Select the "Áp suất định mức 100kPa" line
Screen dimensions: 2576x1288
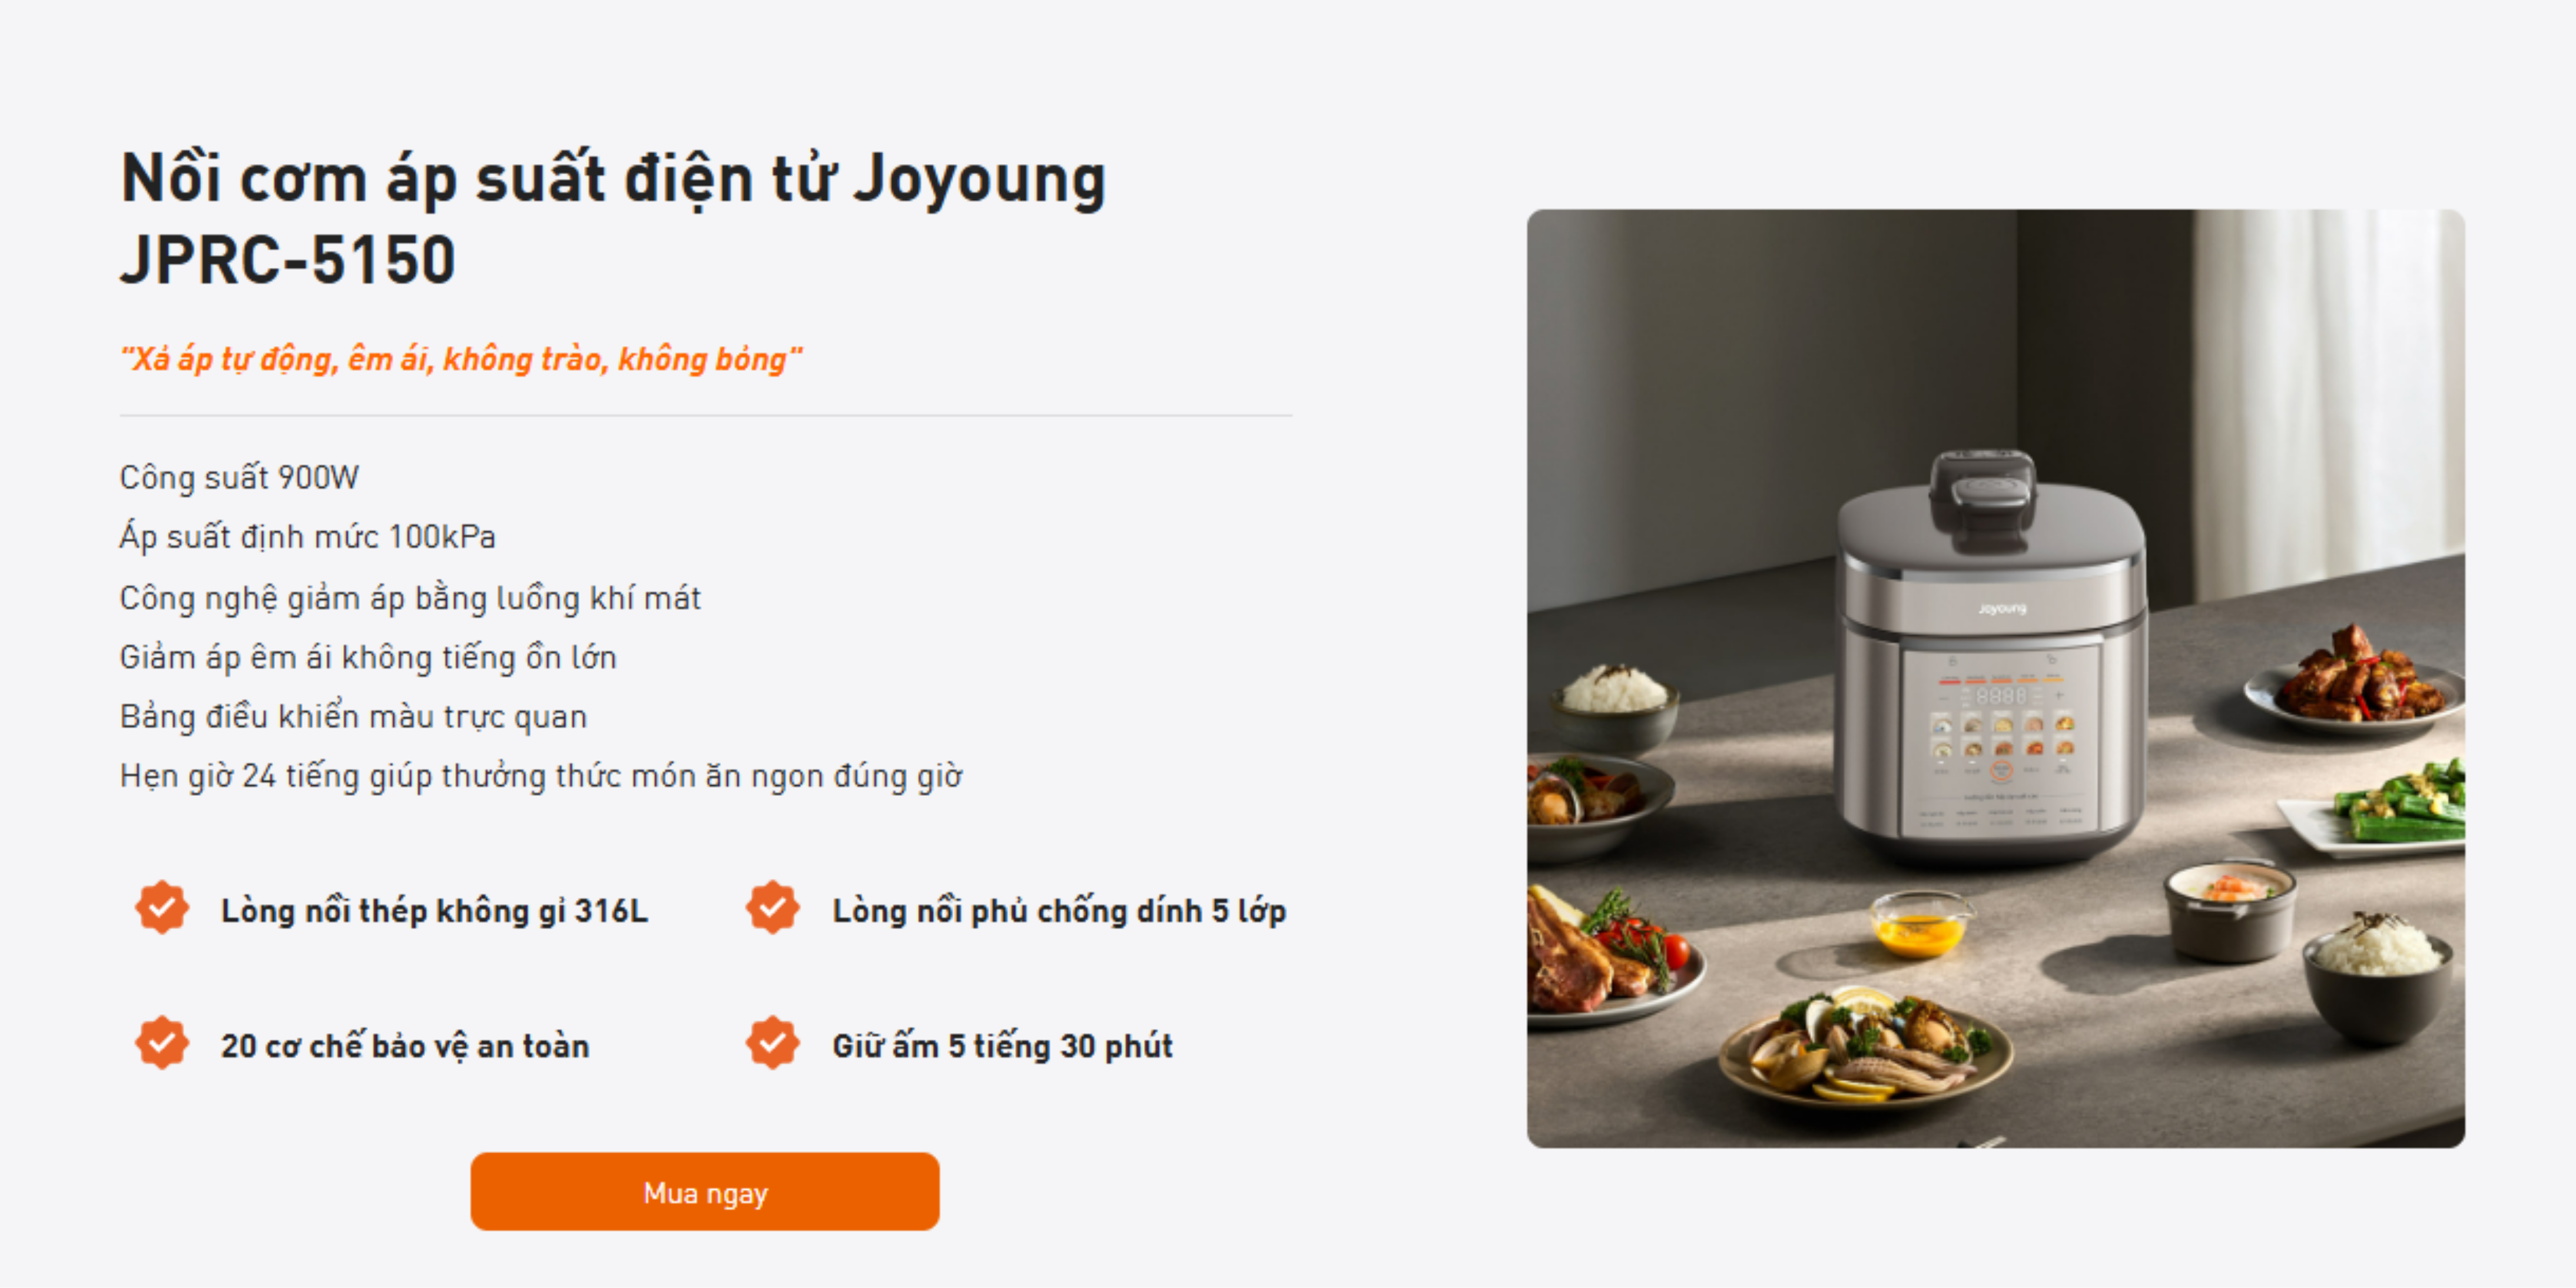[308, 537]
